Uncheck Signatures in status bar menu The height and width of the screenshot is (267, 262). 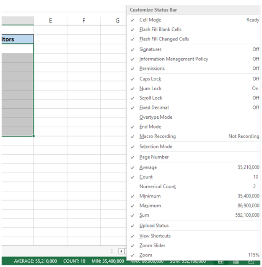[194, 49]
